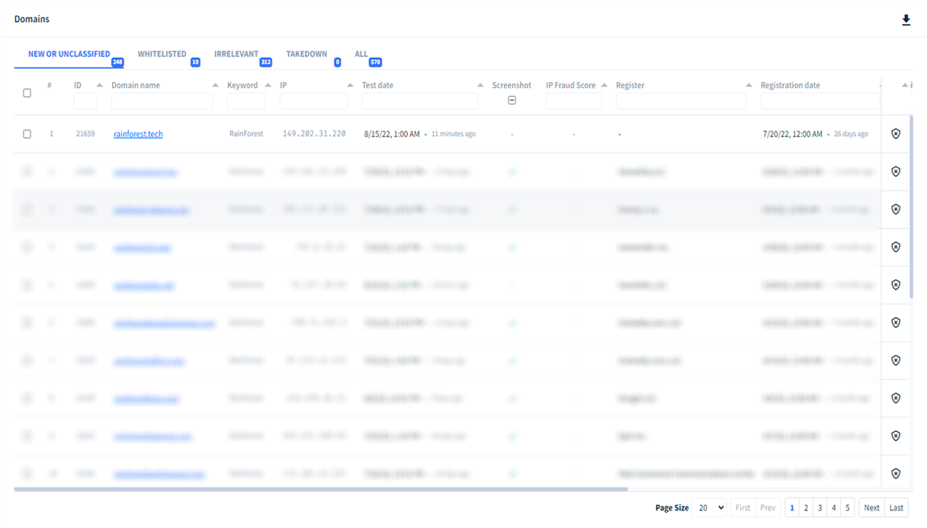Switch to the New or Unclassified tab
Viewport: 927px width, 528px height.
pos(69,54)
